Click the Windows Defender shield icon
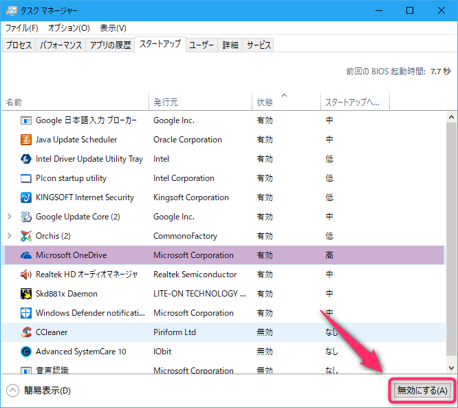 pos(26,313)
